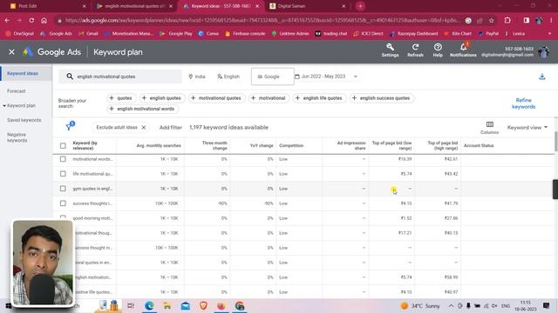Download keyword ideas icon
The image size is (558, 313).
(x=541, y=77)
